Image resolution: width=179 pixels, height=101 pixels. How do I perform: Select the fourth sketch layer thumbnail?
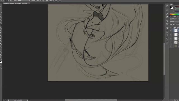tap(176, 42)
